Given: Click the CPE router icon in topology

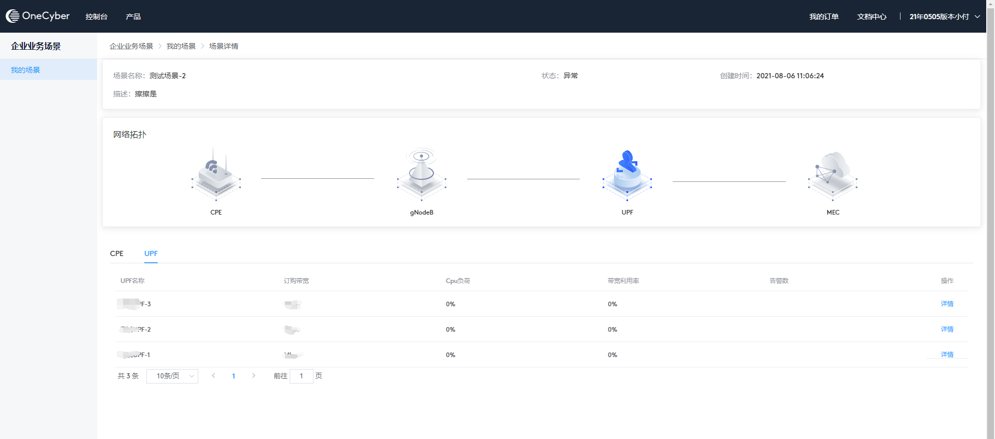Looking at the screenshot, I should [216, 175].
